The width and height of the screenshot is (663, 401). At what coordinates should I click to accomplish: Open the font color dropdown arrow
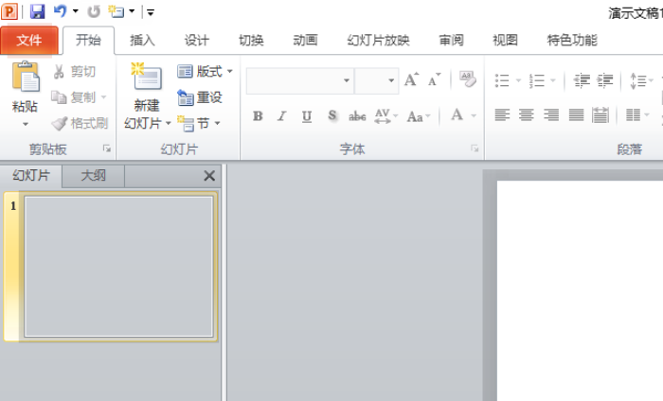click(x=474, y=116)
